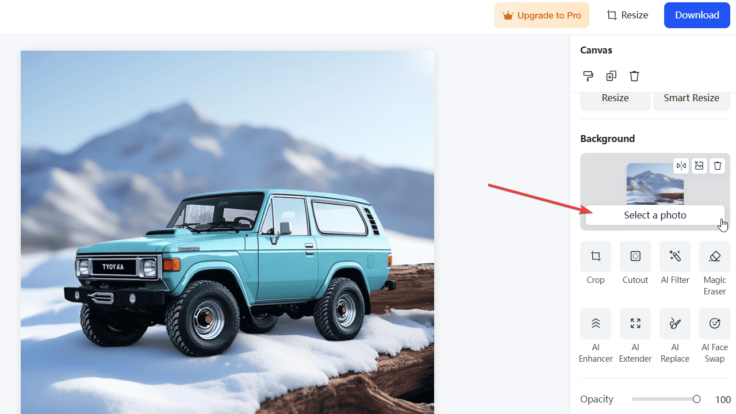Click Resize in the top bar

point(627,16)
